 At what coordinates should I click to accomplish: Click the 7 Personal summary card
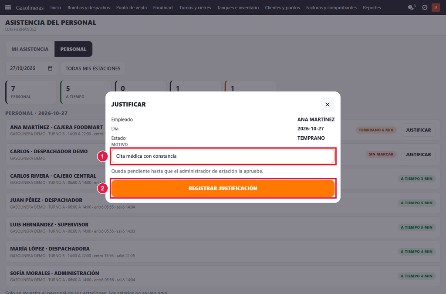(31, 92)
